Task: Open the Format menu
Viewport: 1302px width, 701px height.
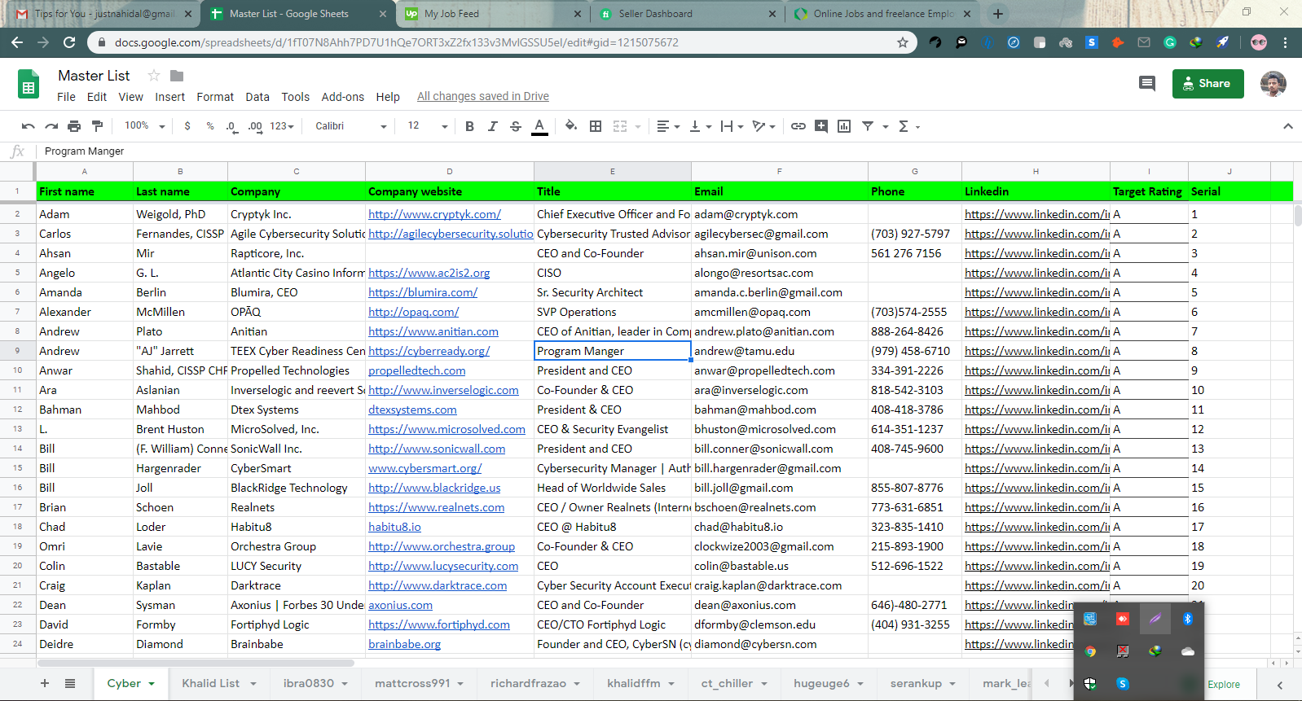Action: click(215, 97)
